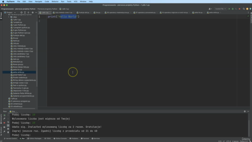Open Python Packages tool window

[x=34, y=138]
